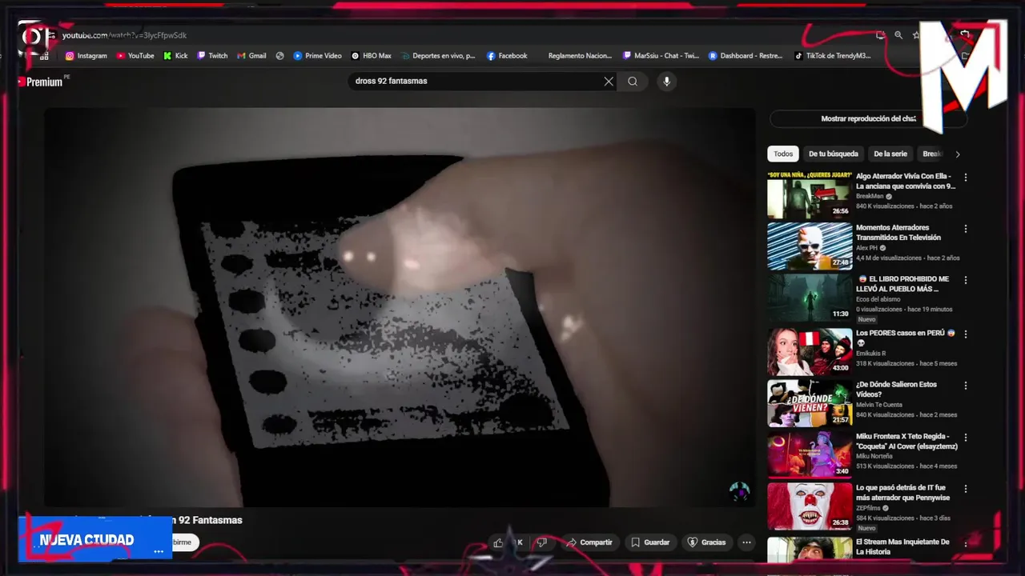Viewport: 1025px width, 576px height.
Task: Click the youtube.com address bar URL
Action: [x=124, y=35]
